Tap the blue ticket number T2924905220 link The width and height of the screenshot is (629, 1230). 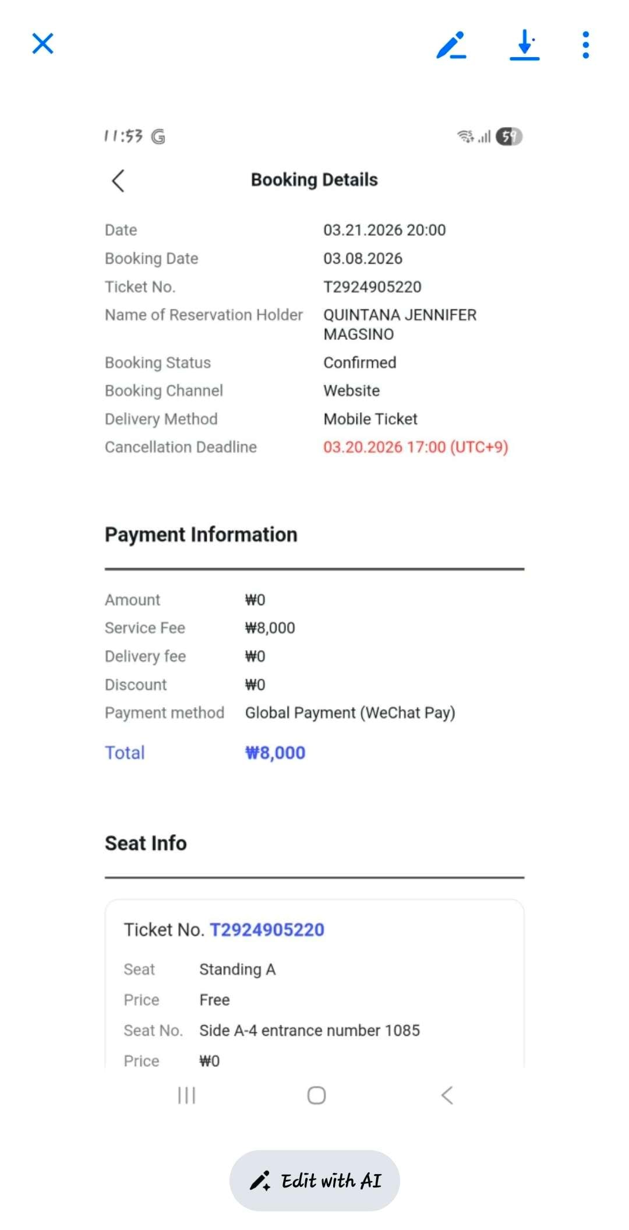tap(267, 930)
